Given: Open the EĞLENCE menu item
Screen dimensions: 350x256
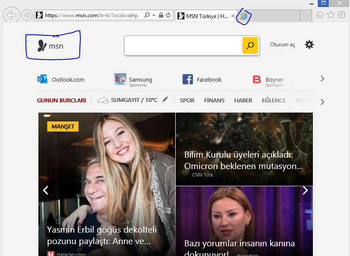Looking at the screenshot, I should 274,101.
